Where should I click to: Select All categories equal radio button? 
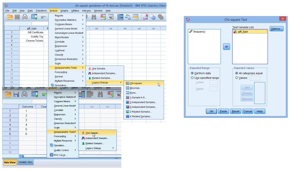(x=236, y=73)
